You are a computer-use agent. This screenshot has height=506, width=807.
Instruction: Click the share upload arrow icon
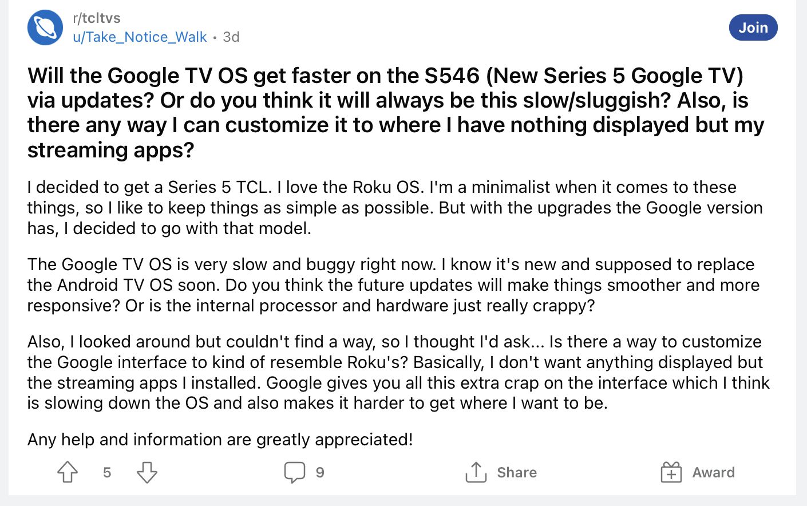coord(476,472)
